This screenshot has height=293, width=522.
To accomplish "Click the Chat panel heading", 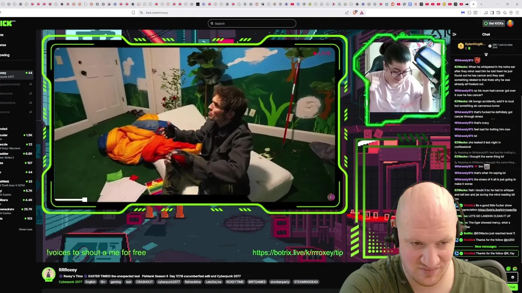I will tap(486, 35).
